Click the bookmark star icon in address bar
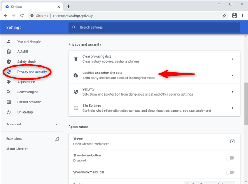This screenshot has height=184, width=248. 224,16
